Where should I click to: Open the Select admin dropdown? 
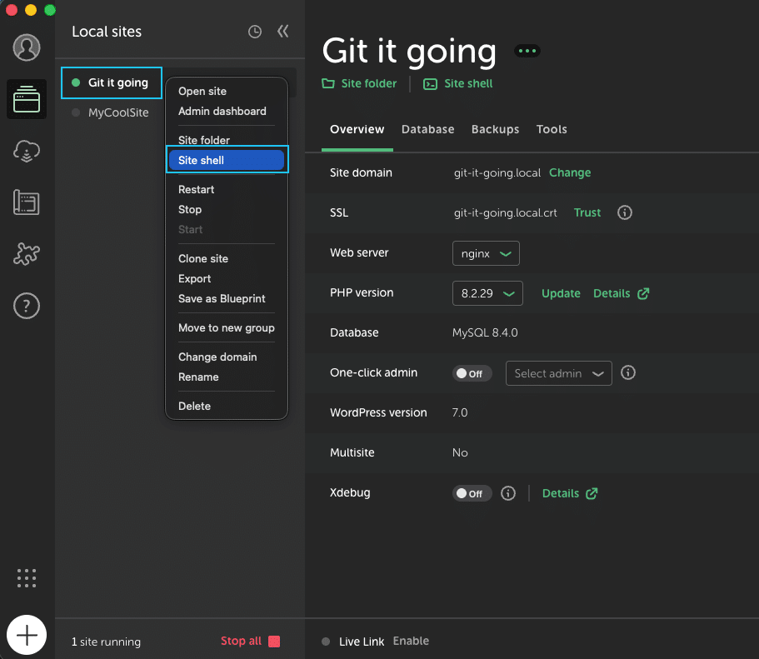pyautogui.click(x=558, y=373)
